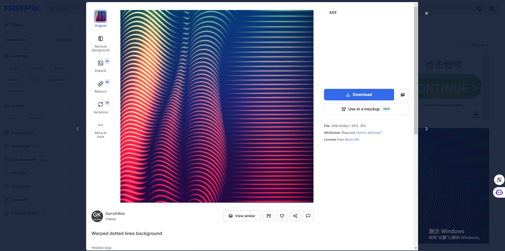This screenshot has width=505, height=251.
Task: Click the translate icon in header
Action: pos(479,8)
